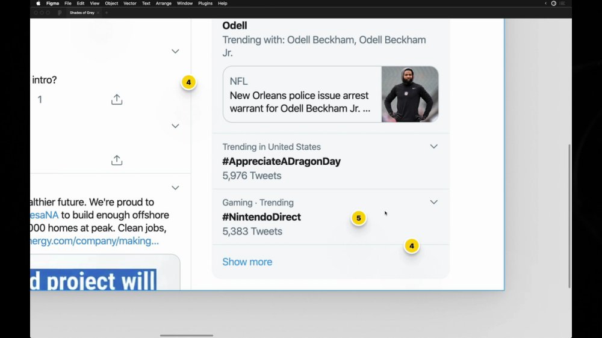Click the Figma home icon left of tab

(60, 13)
